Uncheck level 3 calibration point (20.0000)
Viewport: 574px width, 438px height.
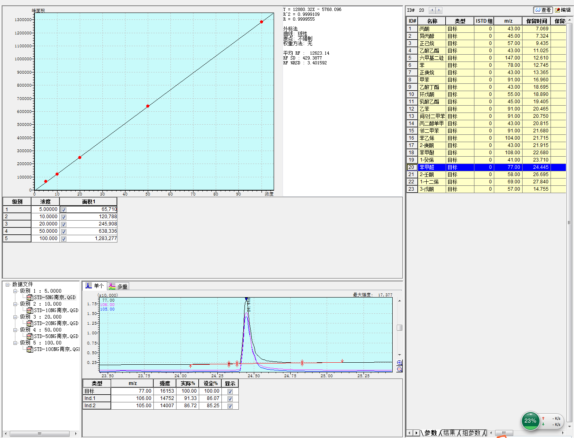(x=64, y=224)
